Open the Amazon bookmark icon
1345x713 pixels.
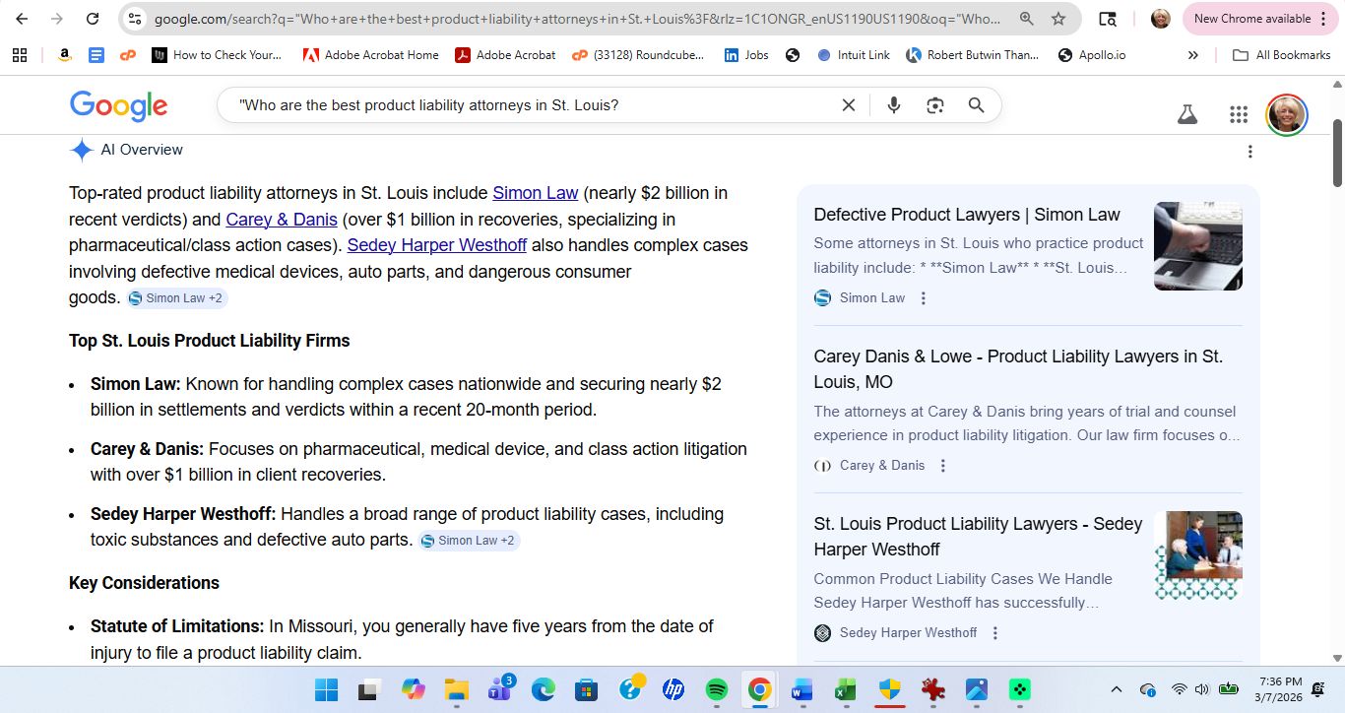click(64, 55)
